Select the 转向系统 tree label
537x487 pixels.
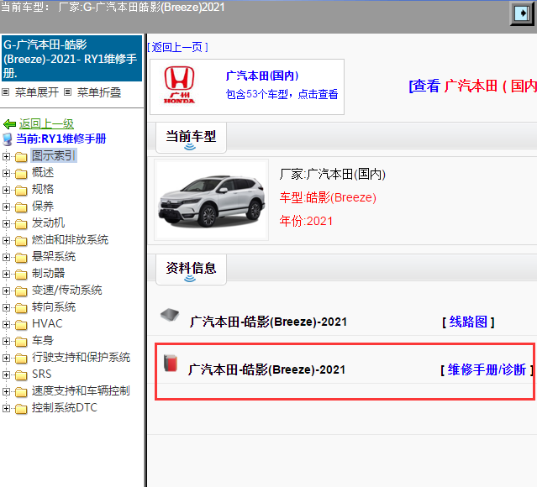point(54,307)
